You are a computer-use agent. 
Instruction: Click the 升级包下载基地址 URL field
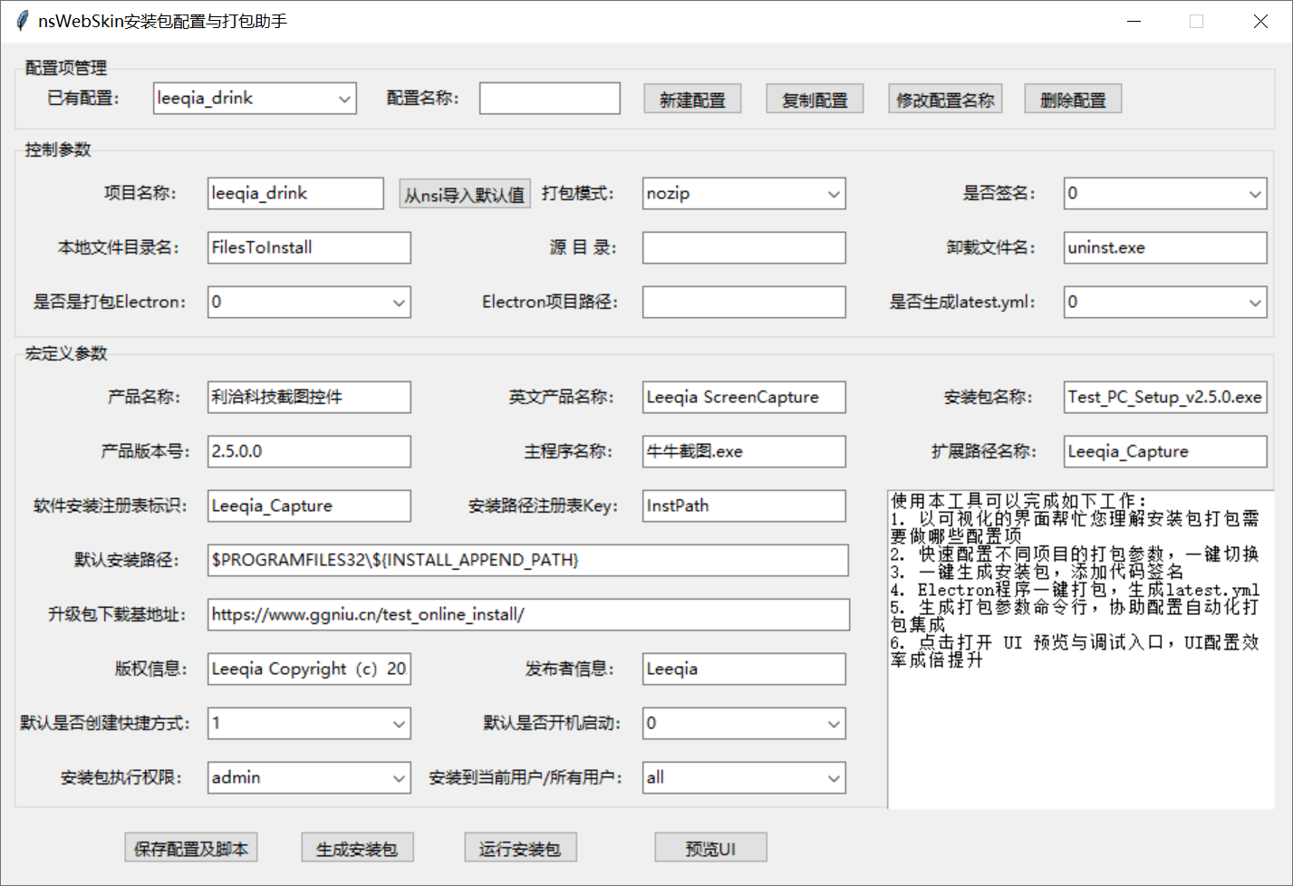pyautogui.click(x=528, y=615)
